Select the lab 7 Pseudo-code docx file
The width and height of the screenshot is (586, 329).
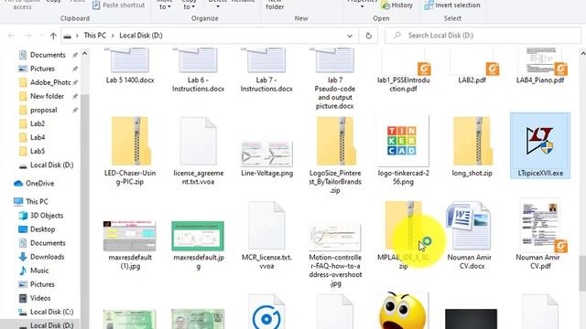[x=335, y=79]
